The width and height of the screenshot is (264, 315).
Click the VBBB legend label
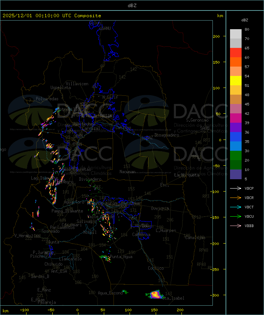249,226
